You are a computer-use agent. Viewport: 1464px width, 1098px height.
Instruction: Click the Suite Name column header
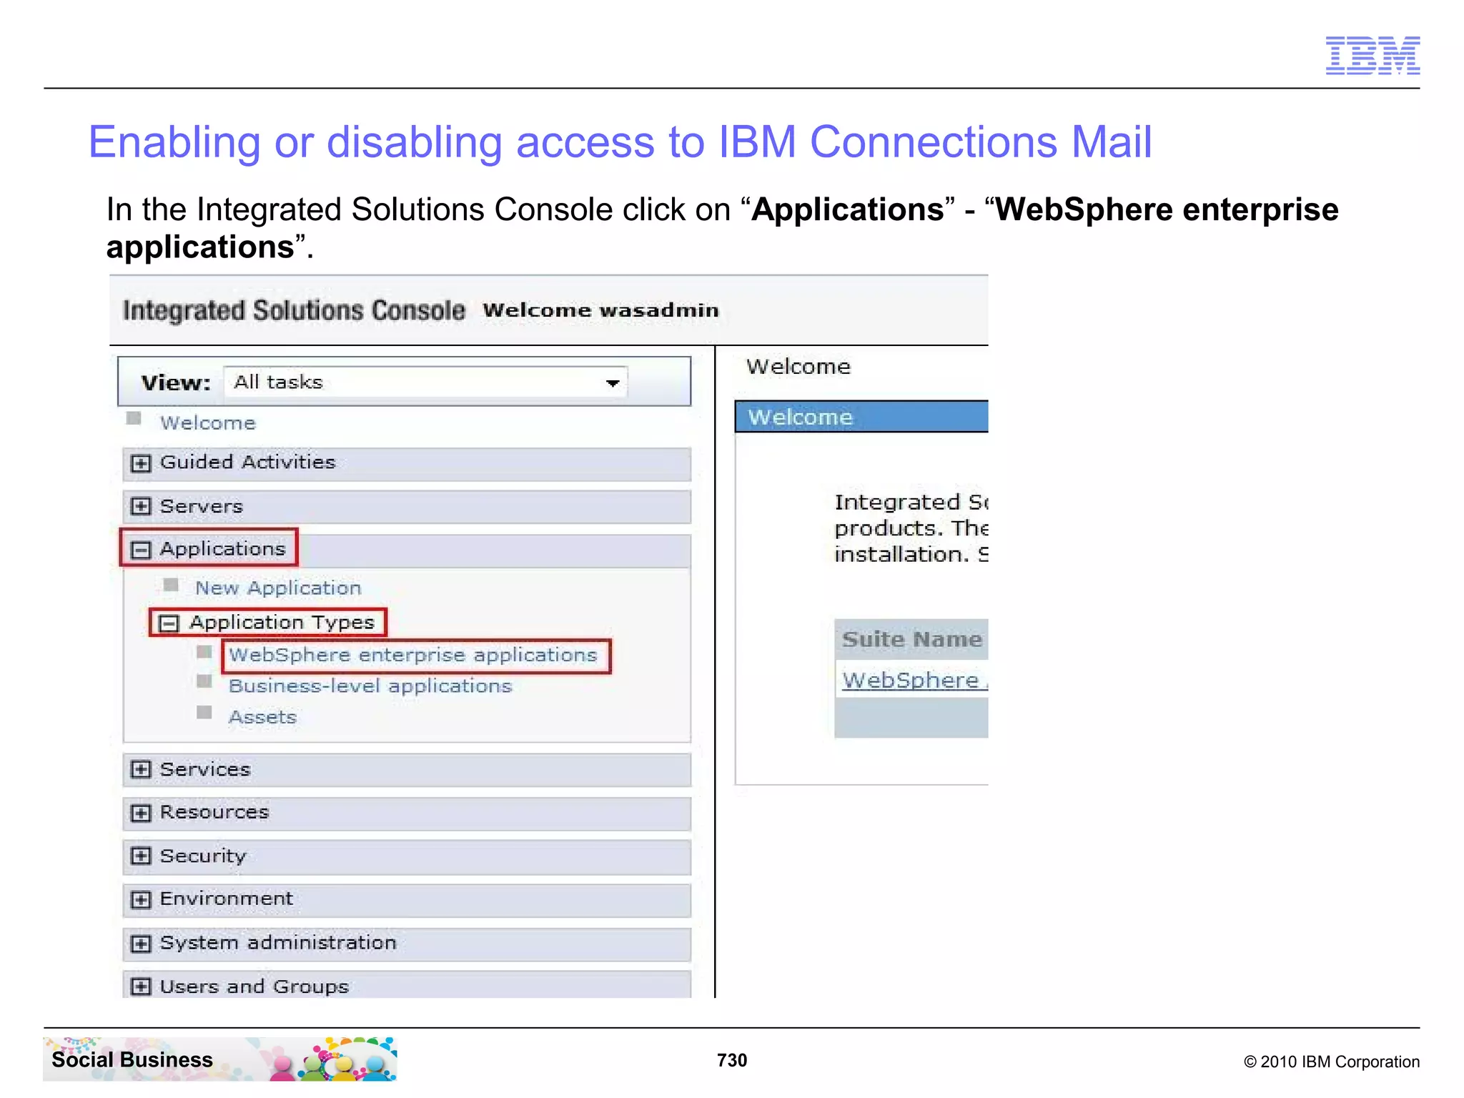911,639
